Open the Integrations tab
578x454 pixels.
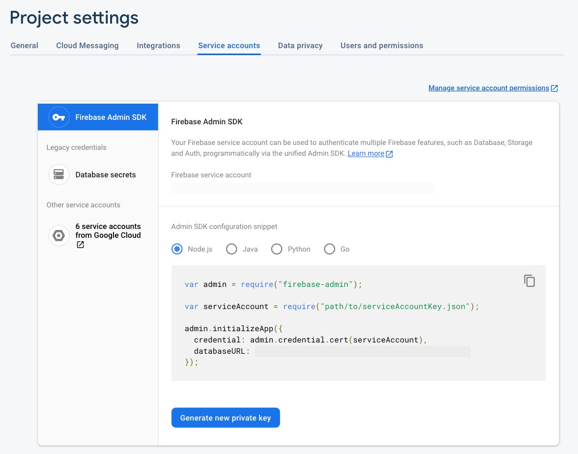(x=158, y=46)
